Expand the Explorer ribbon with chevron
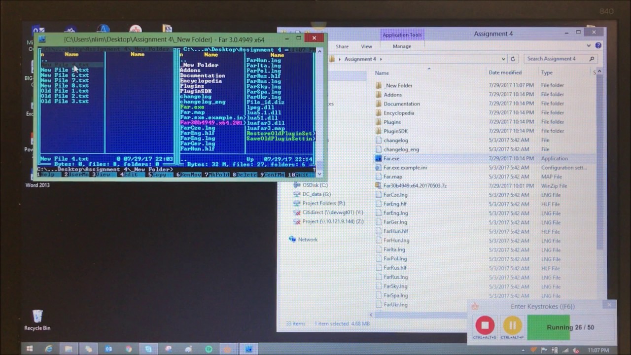The width and height of the screenshot is (631, 355). pos(589,46)
